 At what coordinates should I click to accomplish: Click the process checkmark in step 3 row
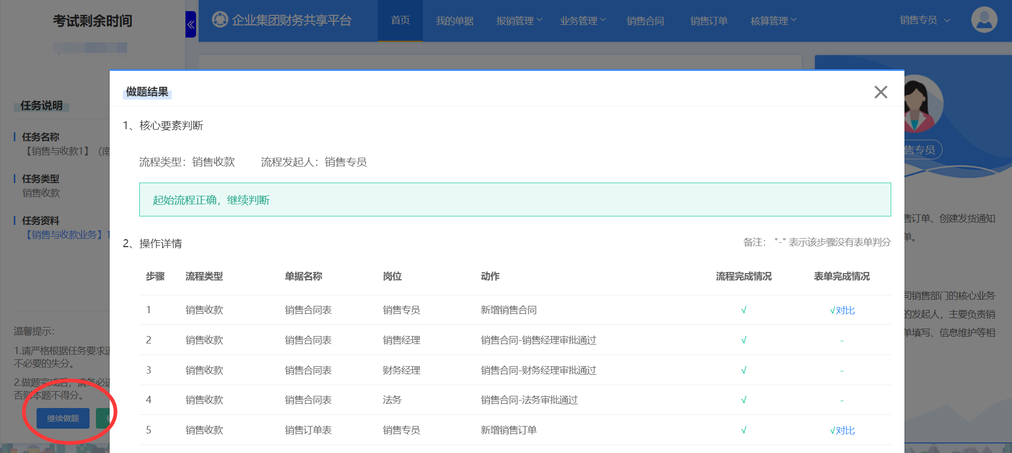(x=744, y=370)
